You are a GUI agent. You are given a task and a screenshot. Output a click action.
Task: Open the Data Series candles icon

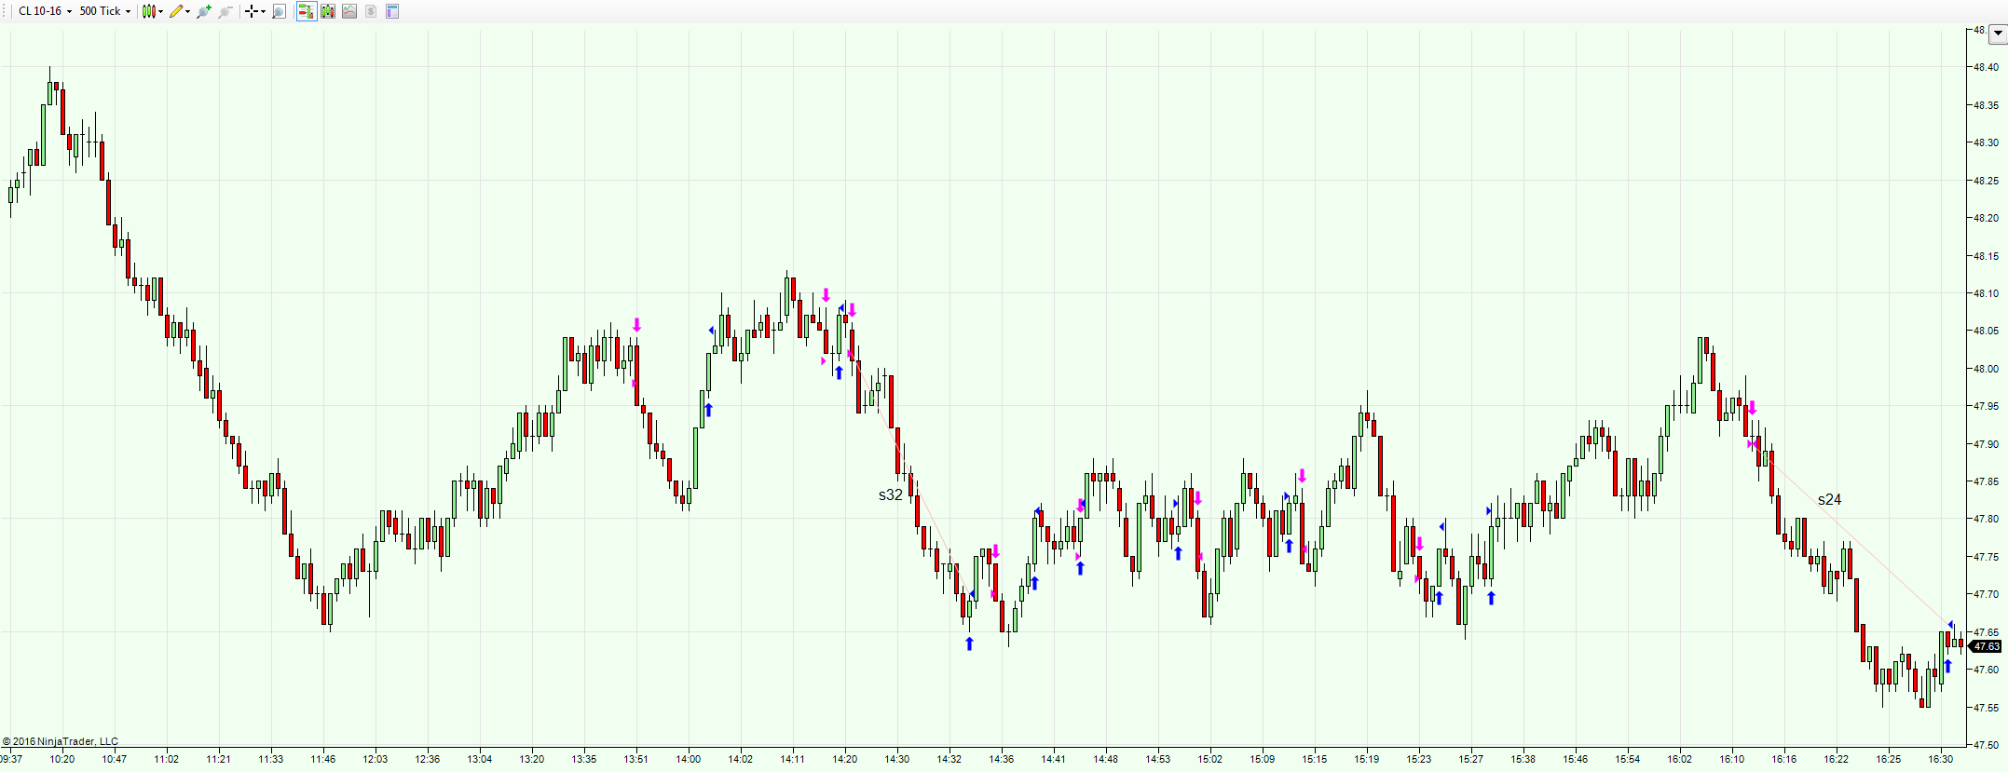[x=328, y=11]
